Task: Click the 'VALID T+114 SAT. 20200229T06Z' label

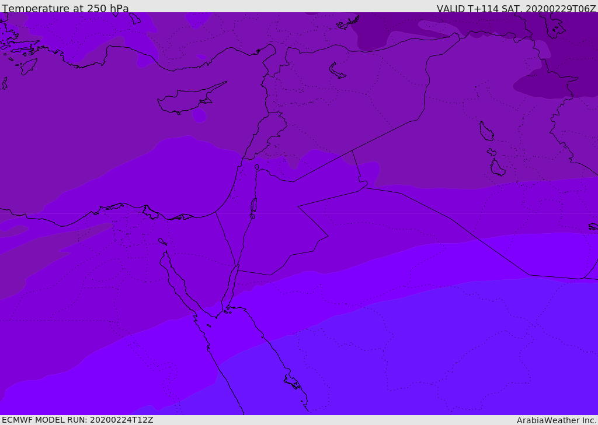Action: 516,8
